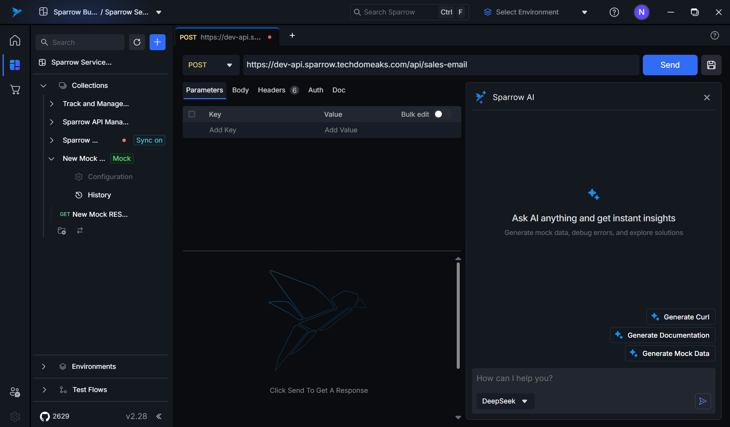Viewport: 730px width, 427px height.
Task: Switch to the Parameters tab
Action: coord(204,90)
